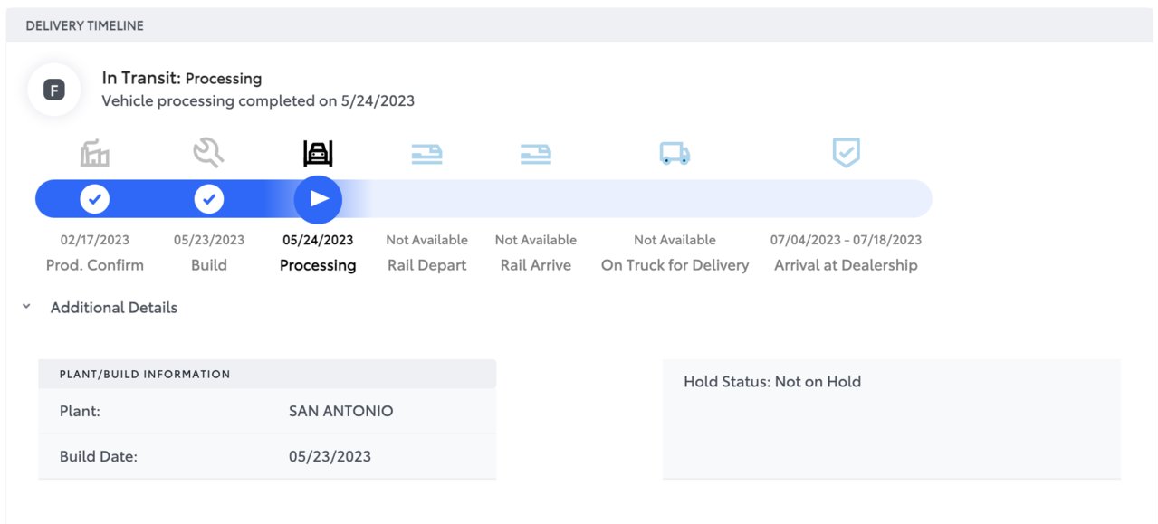Collapse the Additional Details chevron
Image resolution: width=1158 pixels, height=524 pixels.
coord(26,307)
